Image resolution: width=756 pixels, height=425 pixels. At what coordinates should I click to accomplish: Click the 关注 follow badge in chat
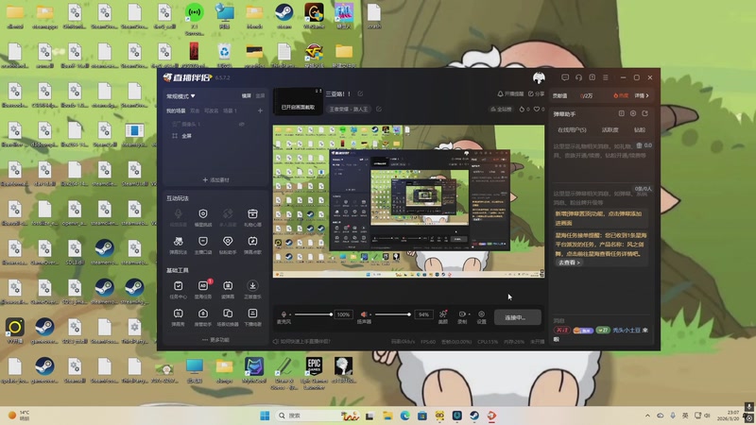[561, 330]
